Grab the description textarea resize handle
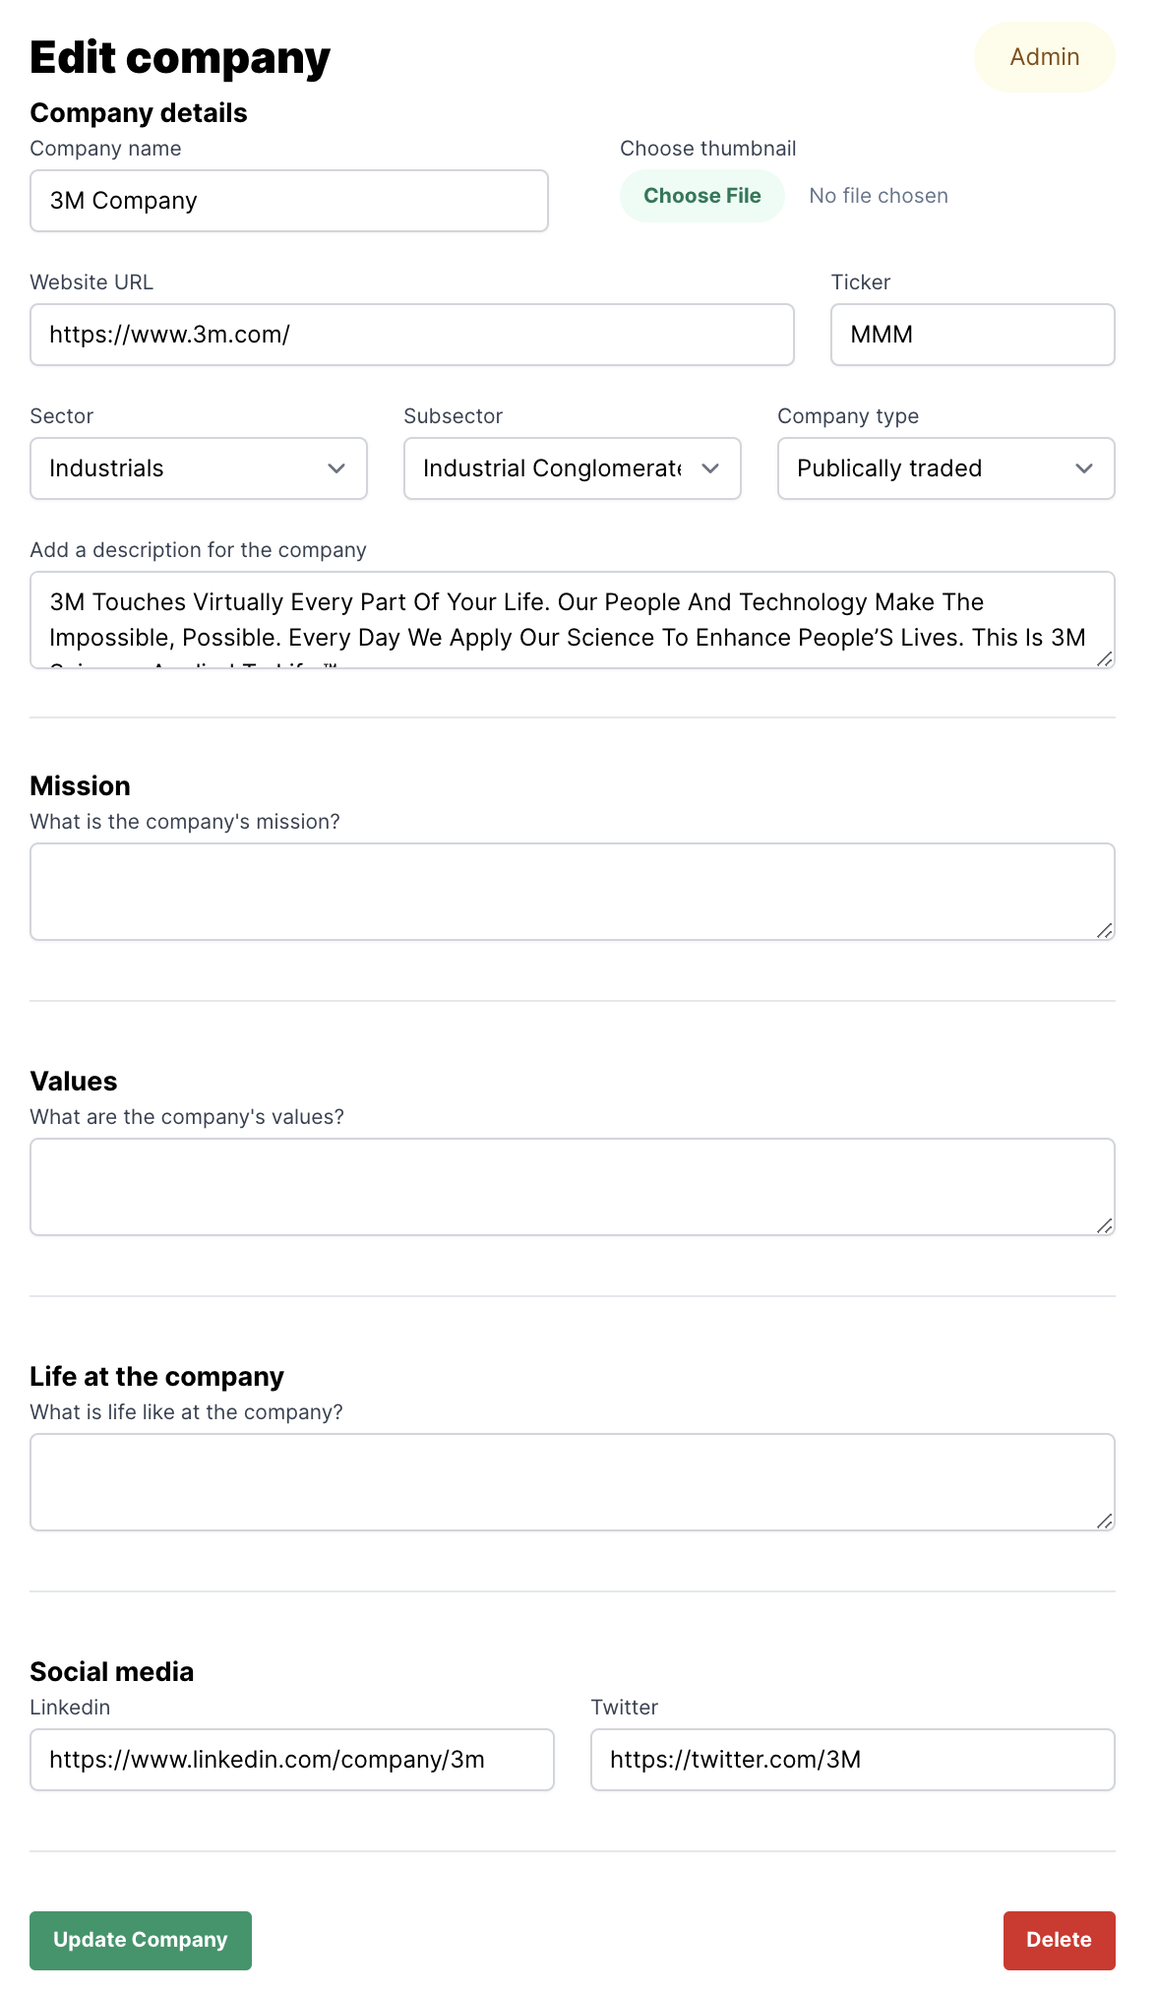Image resolution: width=1157 pixels, height=1992 pixels. click(1105, 658)
